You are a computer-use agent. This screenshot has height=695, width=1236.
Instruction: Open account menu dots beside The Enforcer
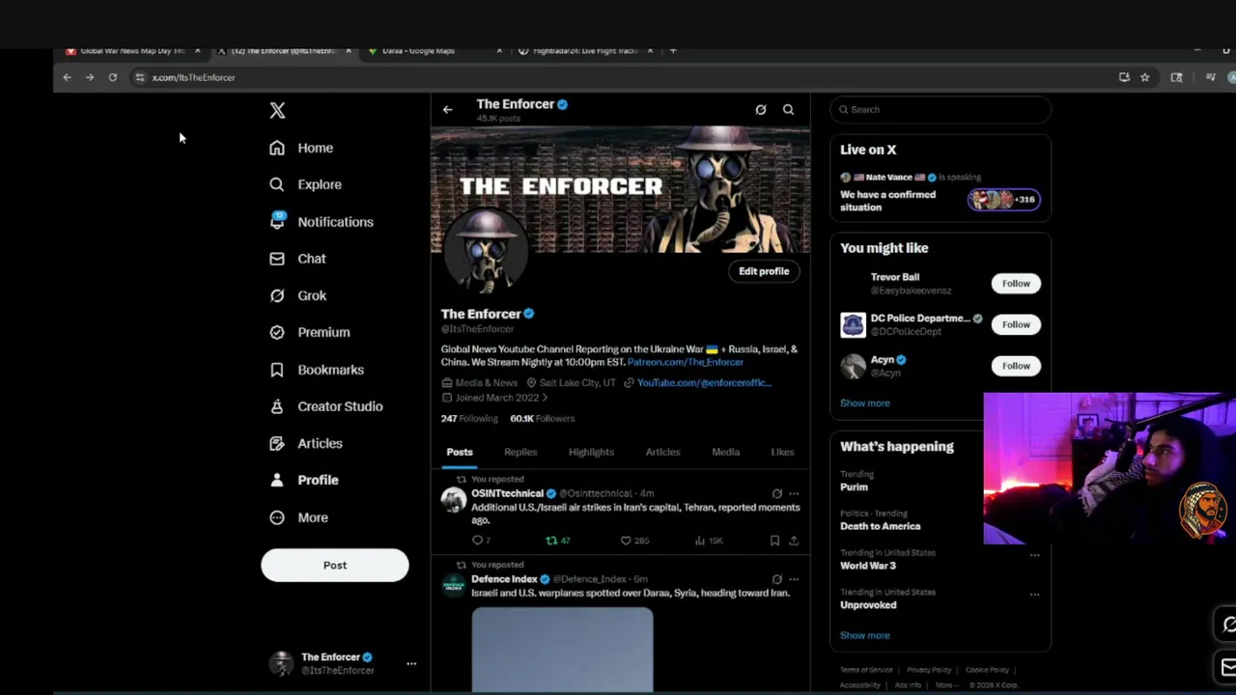[411, 664]
